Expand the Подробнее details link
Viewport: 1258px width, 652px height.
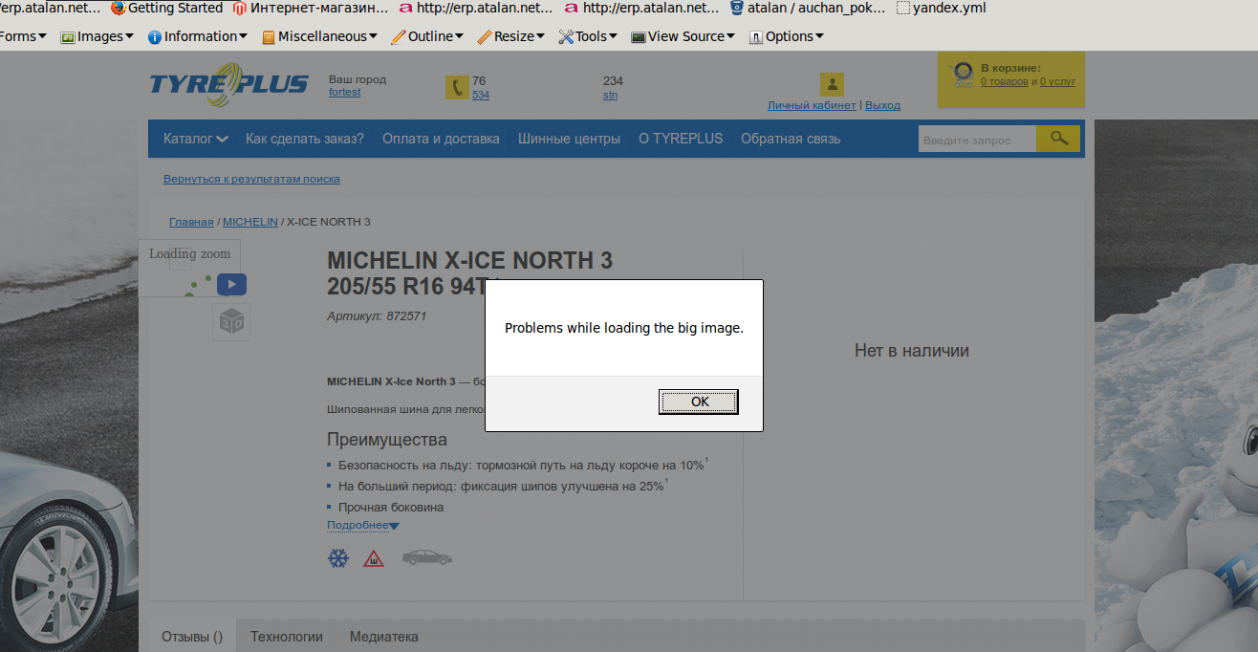pos(362,526)
